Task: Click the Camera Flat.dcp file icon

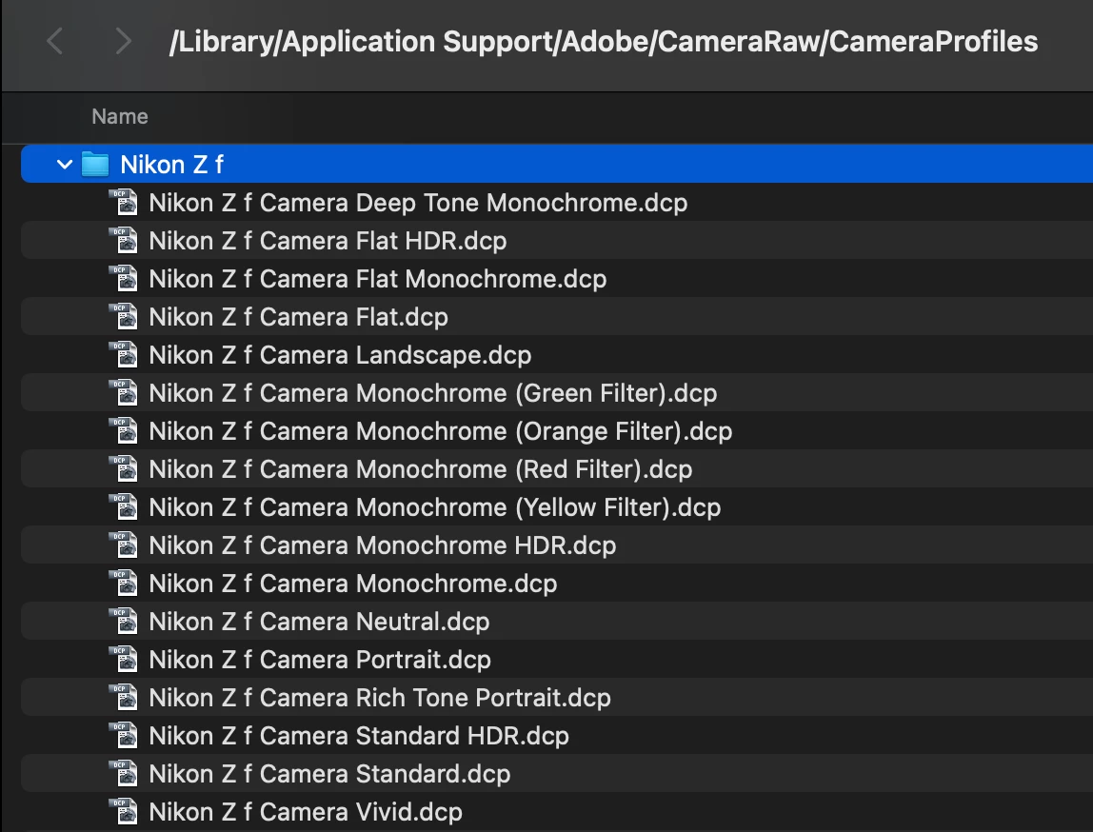Action: [124, 317]
